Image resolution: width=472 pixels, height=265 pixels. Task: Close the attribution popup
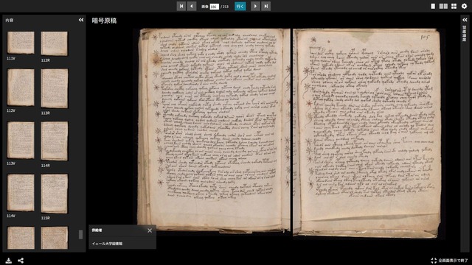(150, 230)
